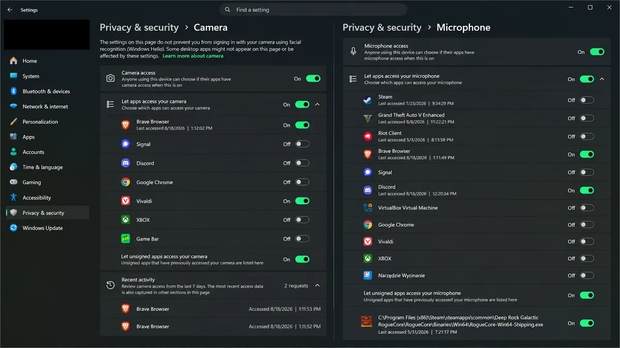Image resolution: width=620 pixels, height=348 pixels.
Task: Disable camera access for Vivaldi
Action: 302,201
